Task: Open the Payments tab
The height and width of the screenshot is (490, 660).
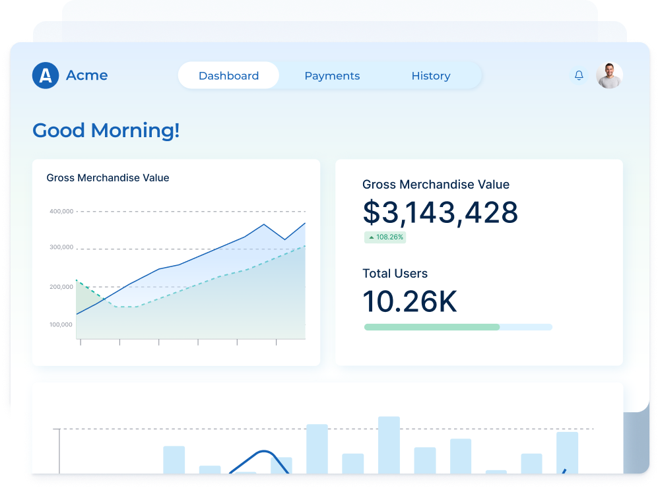Action: click(x=332, y=76)
